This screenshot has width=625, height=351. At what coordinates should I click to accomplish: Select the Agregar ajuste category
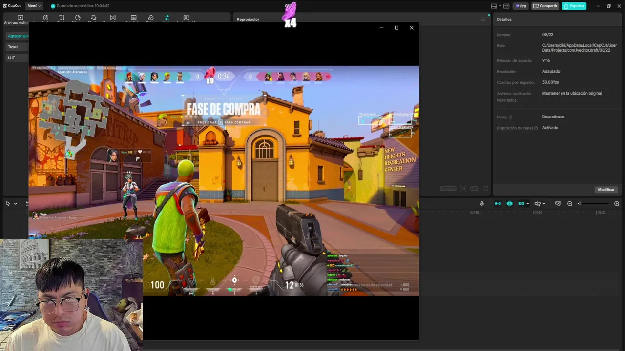(18, 36)
